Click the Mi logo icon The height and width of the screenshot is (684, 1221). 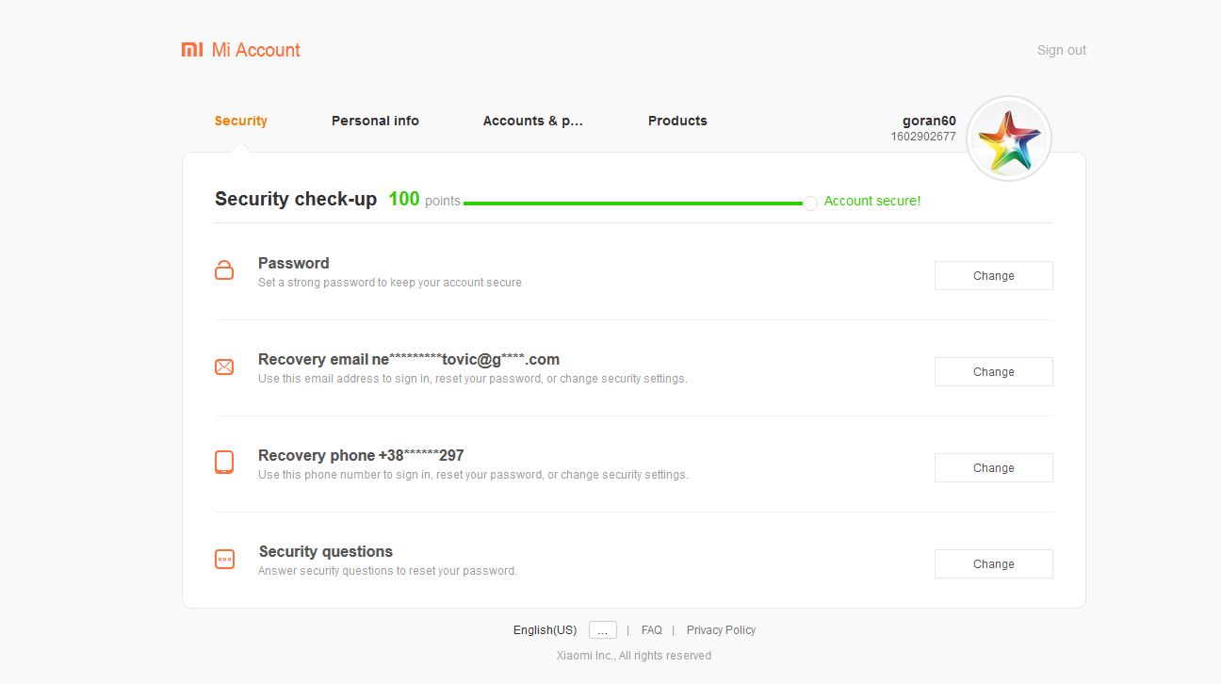click(x=192, y=50)
